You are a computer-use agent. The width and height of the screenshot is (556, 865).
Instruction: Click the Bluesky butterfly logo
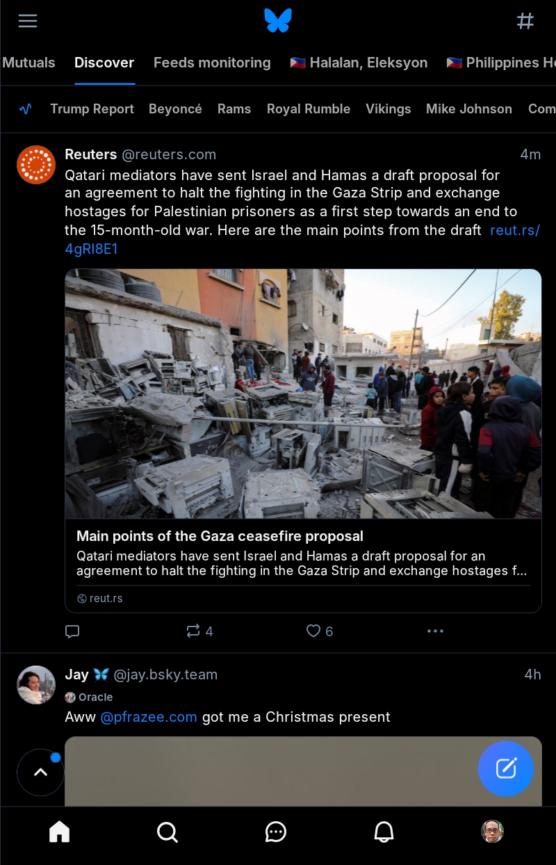278,21
